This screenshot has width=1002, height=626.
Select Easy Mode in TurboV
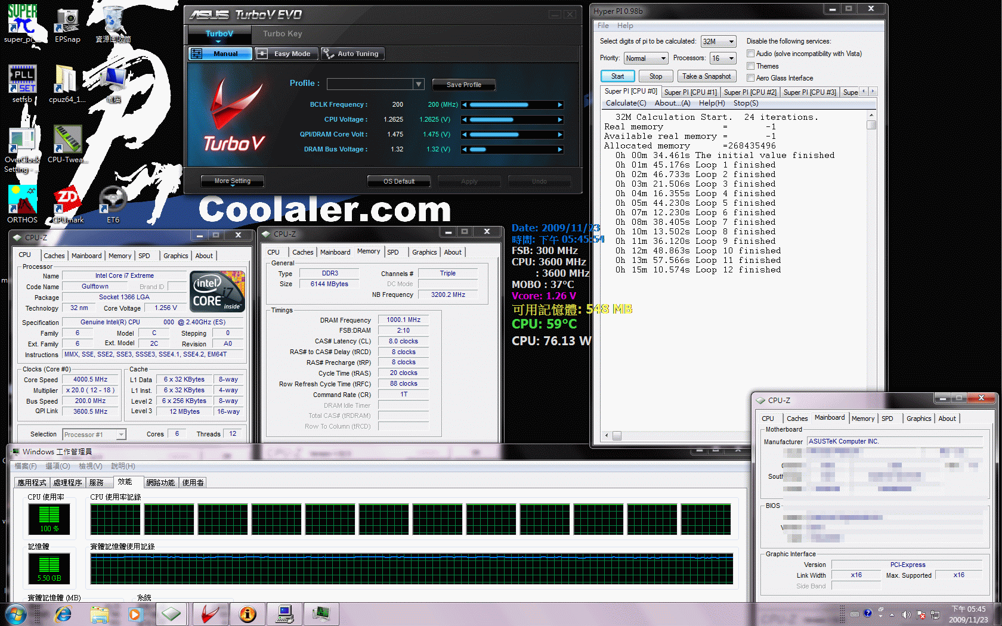[x=287, y=54]
